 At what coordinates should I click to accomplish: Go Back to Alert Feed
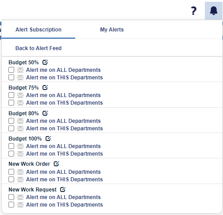pyautogui.click(x=38, y=48)
